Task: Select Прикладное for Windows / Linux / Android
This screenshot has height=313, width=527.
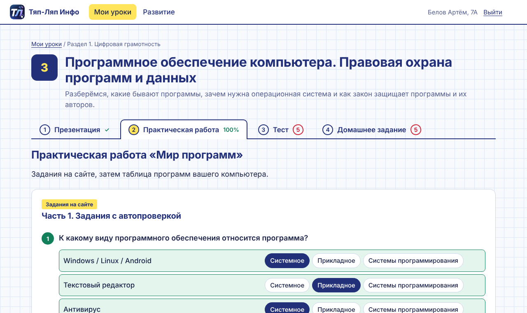Action: (336, 261)
